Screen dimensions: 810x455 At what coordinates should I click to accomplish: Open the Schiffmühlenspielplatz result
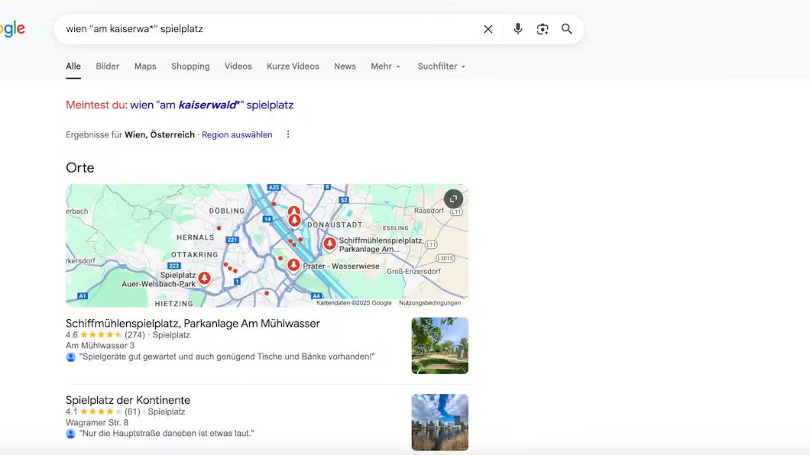(x=192, y=323)
